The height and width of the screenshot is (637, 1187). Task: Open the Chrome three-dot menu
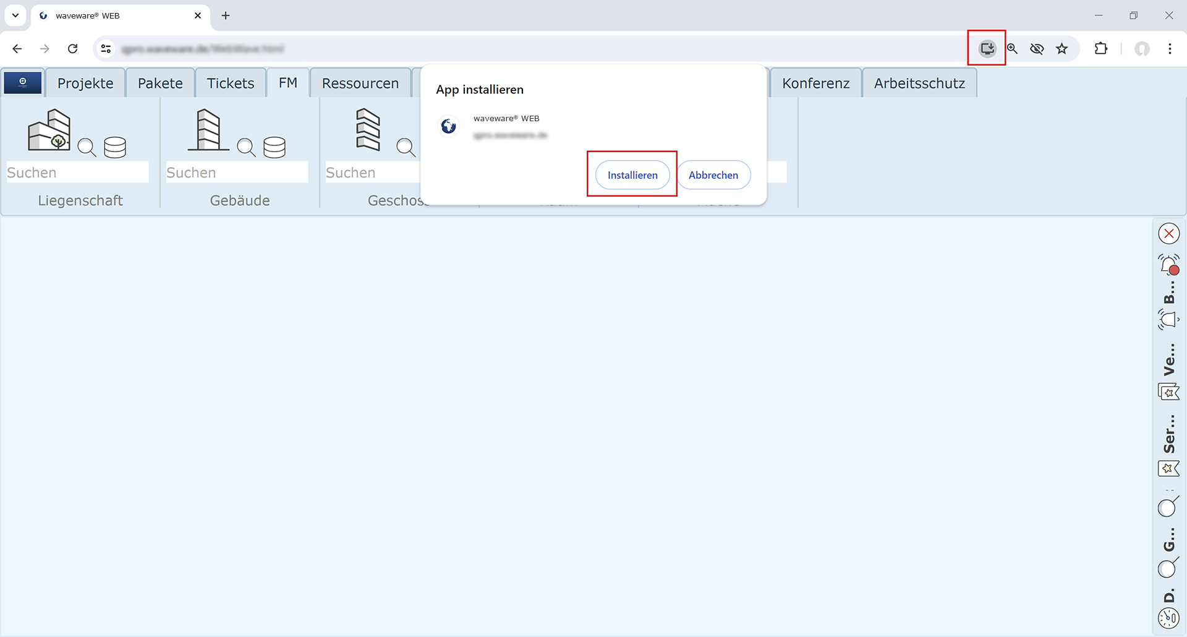pos(1170,49)
